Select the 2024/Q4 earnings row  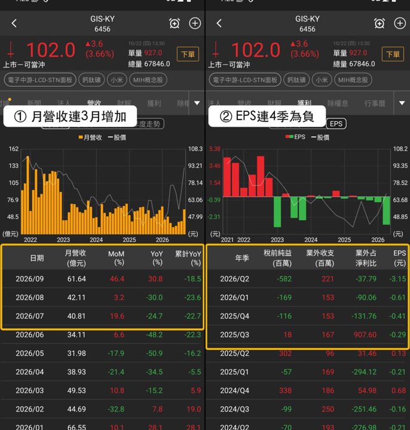(307, 391)
